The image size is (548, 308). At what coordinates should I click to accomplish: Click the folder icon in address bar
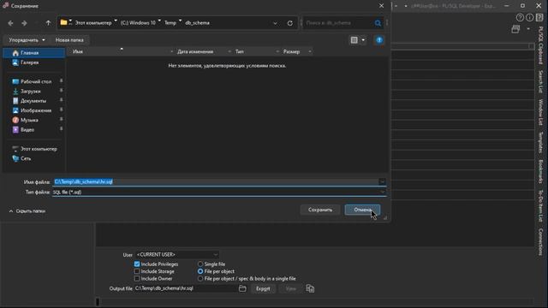click(63, 23)
